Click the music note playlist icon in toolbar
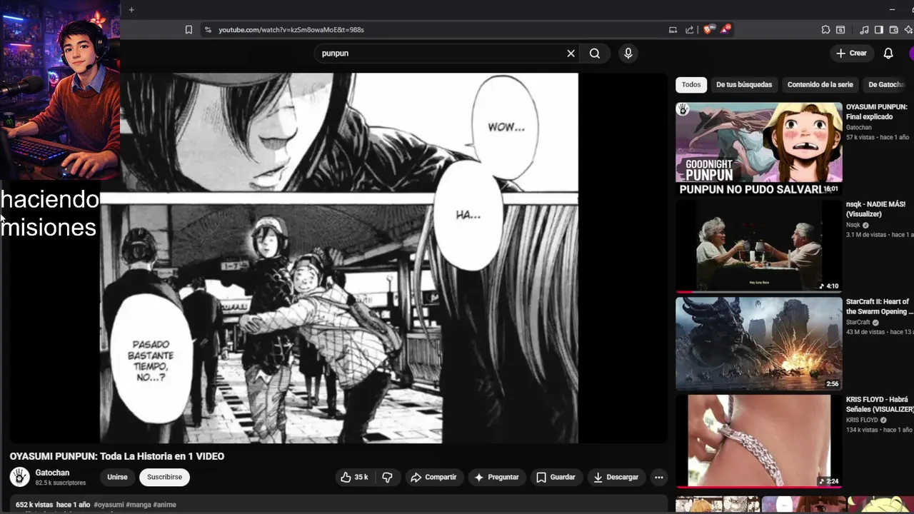This screenshot has height=514, width=914. [864, 30]
